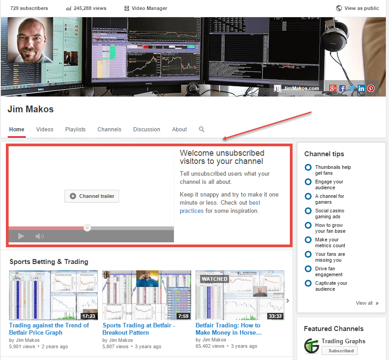Open the Google+ social icon on banner
This screenshot has height=360, width=389.
(333, 88)
